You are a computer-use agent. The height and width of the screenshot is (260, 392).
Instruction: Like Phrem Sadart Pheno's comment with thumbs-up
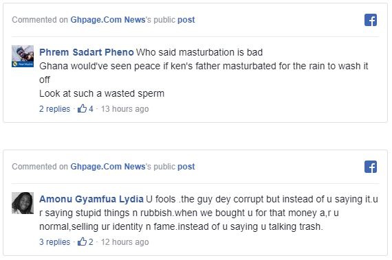(x=82, y=108)
